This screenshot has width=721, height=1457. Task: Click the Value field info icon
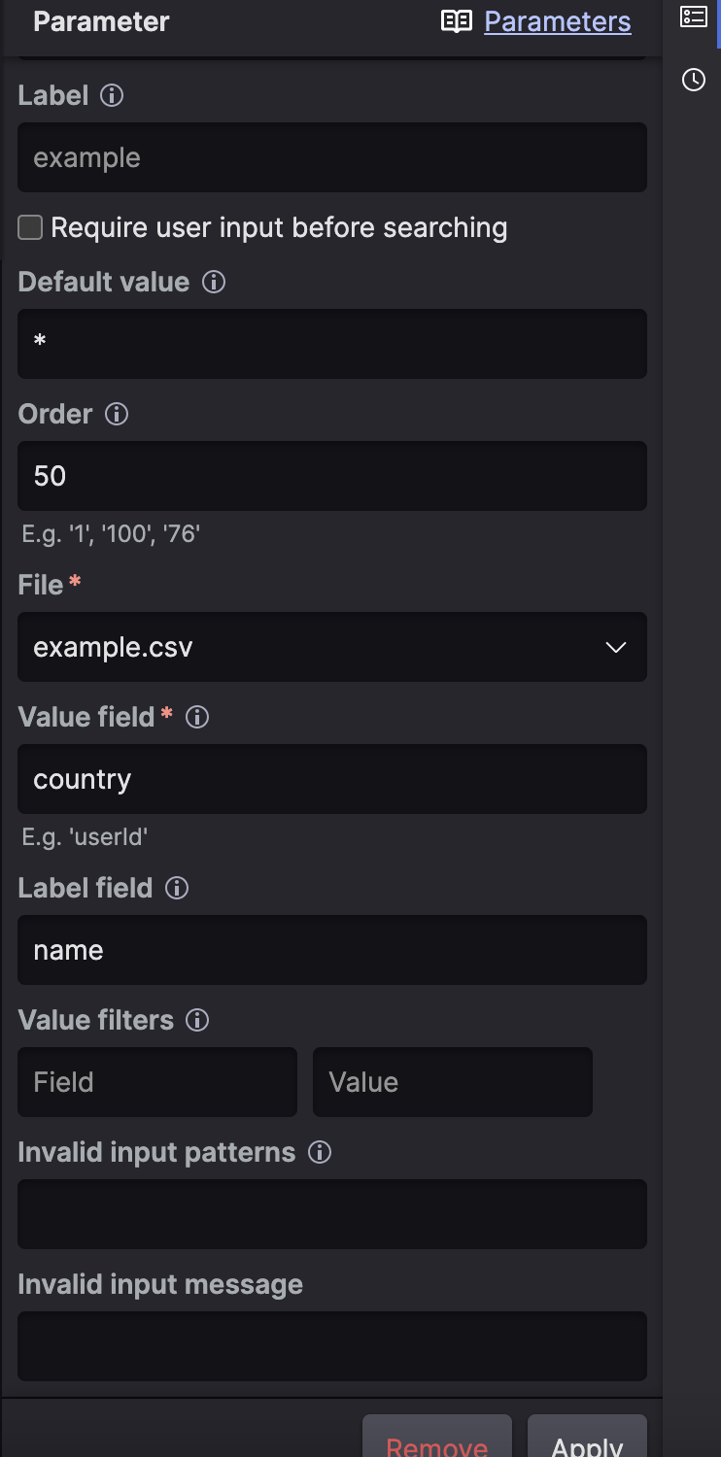197,718
